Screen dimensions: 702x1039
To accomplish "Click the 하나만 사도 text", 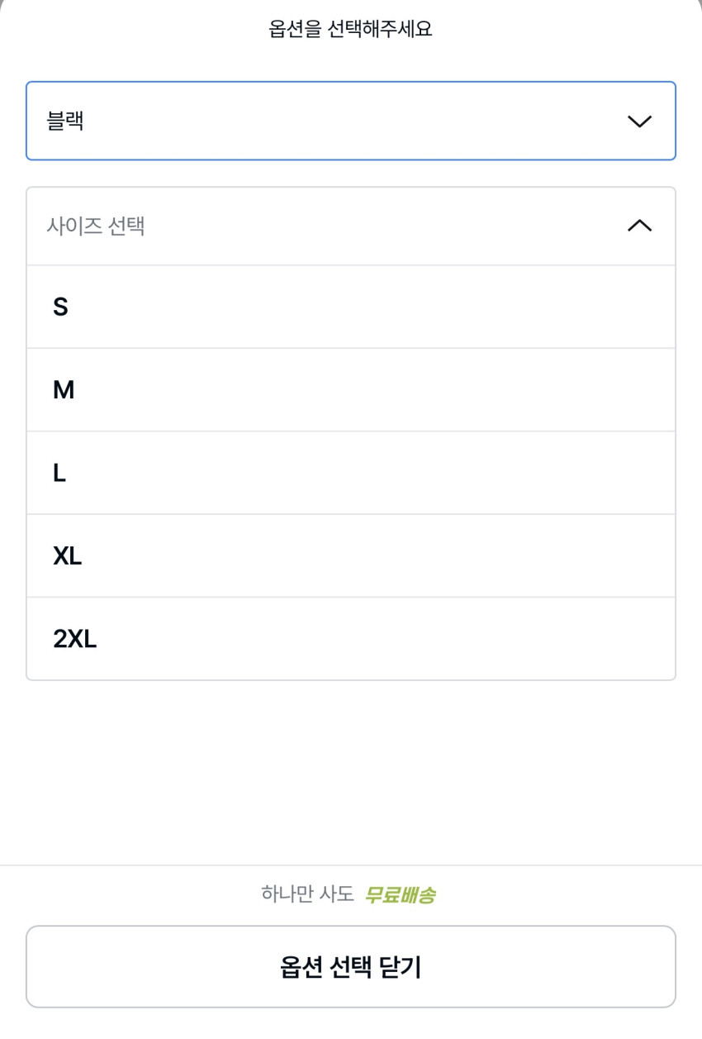I will tap(307, 894).
